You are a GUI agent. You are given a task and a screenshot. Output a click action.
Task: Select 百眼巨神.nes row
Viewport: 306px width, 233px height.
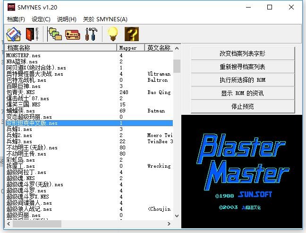tap(89, 86)
